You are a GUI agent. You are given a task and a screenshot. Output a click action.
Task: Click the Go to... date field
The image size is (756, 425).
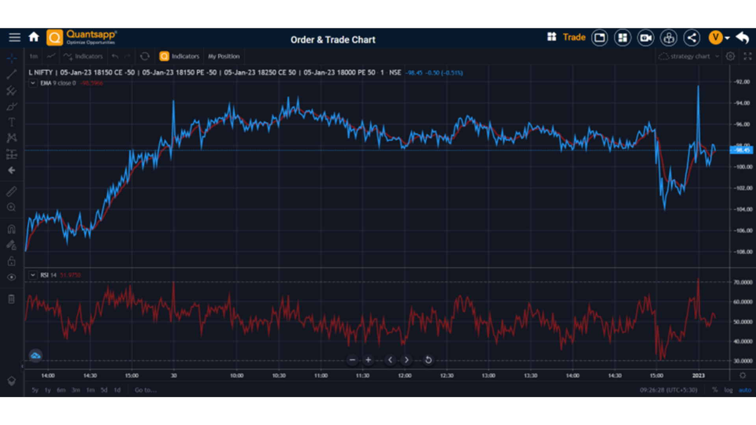tap(146, 390)
